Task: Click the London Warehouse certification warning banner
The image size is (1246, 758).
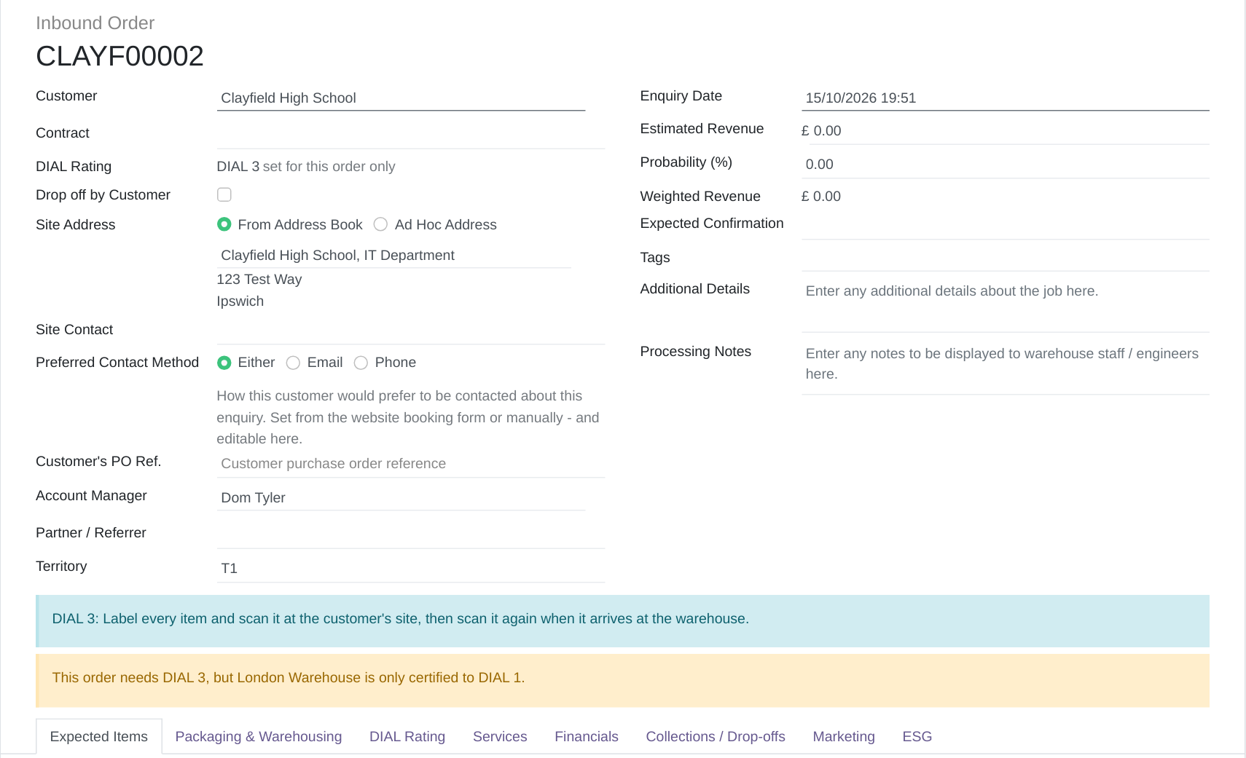Action: (x=623, y=680)
